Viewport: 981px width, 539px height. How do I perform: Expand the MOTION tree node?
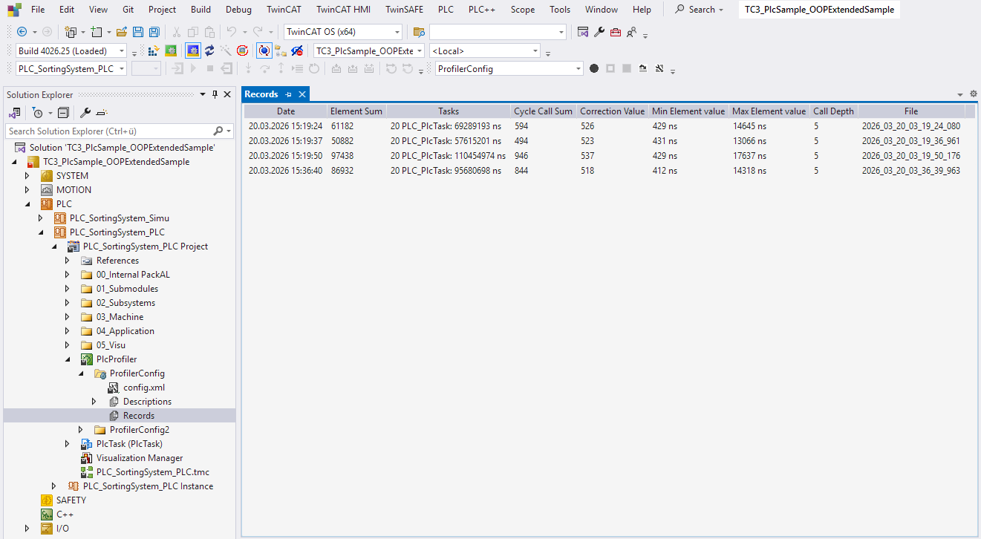(x=27, y=190)
